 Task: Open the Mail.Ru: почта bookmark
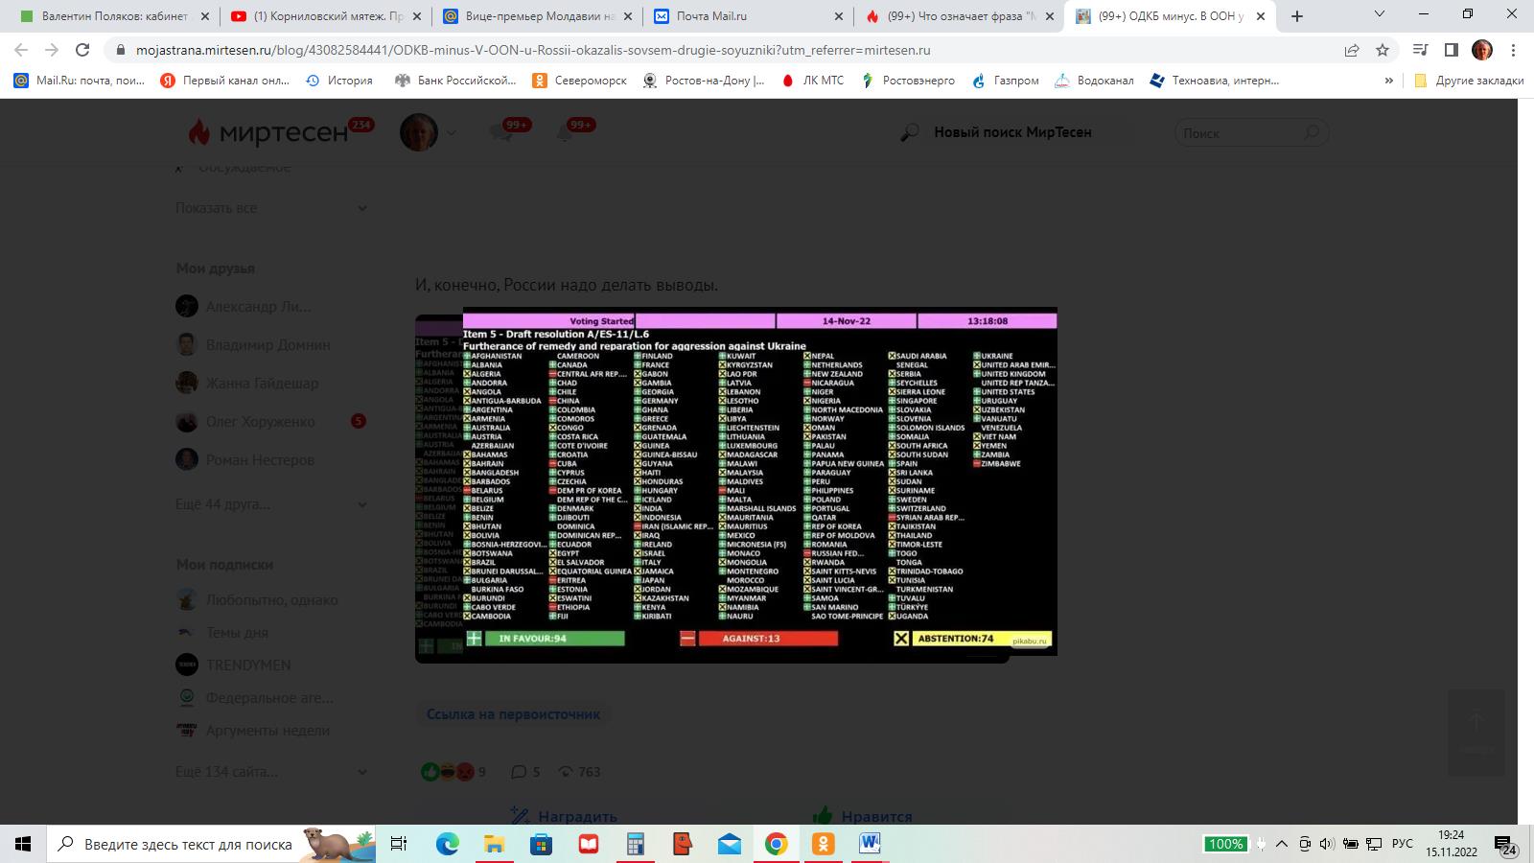[x=80, y=81]
